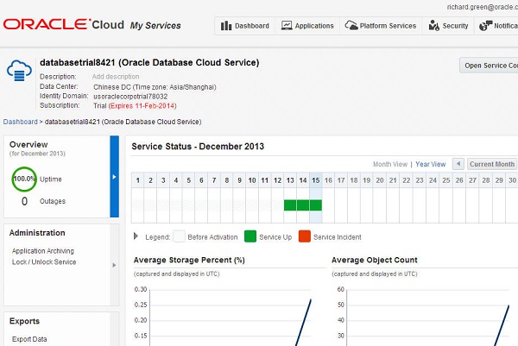The image size is (518, 346).
Task: Click the Overview panel heading
Action: point(28,144)
